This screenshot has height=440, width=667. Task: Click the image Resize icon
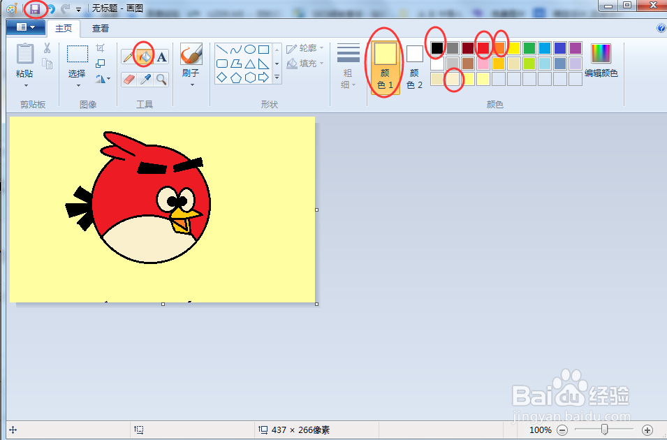[100, 64]
